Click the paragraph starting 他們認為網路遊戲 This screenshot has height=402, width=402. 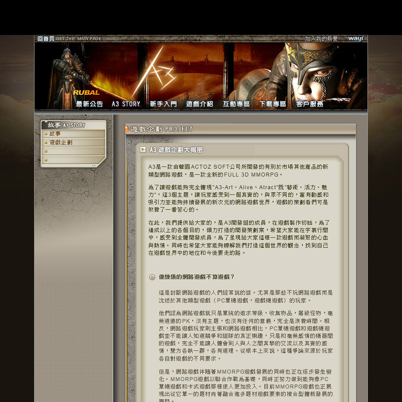(246, 336)
